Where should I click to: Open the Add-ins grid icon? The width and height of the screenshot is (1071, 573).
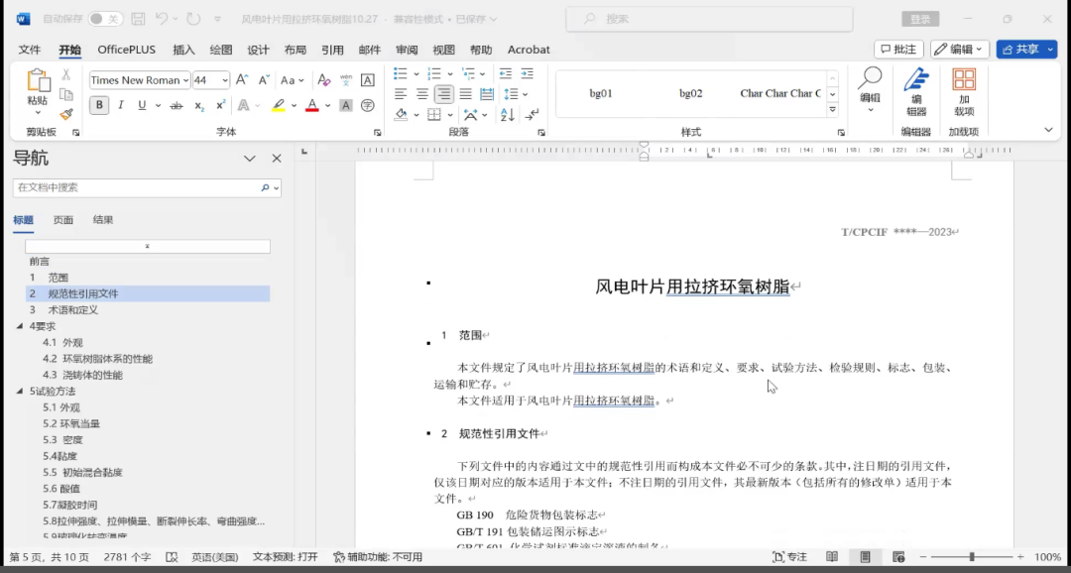964,79
